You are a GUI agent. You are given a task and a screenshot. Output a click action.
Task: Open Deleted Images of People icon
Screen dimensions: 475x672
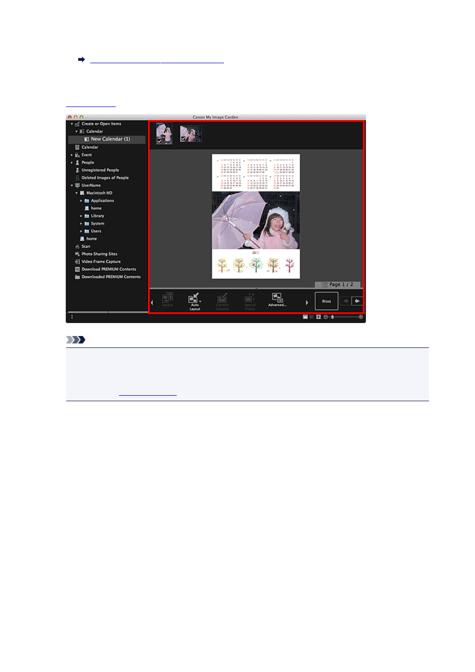tap(77, 178)
